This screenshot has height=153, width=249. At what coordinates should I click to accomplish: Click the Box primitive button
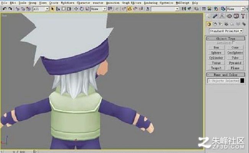tap(216, 47)
